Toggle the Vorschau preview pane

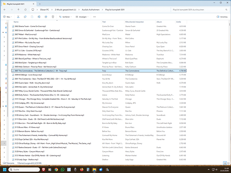pyautogui.click(x=222, y=17)
